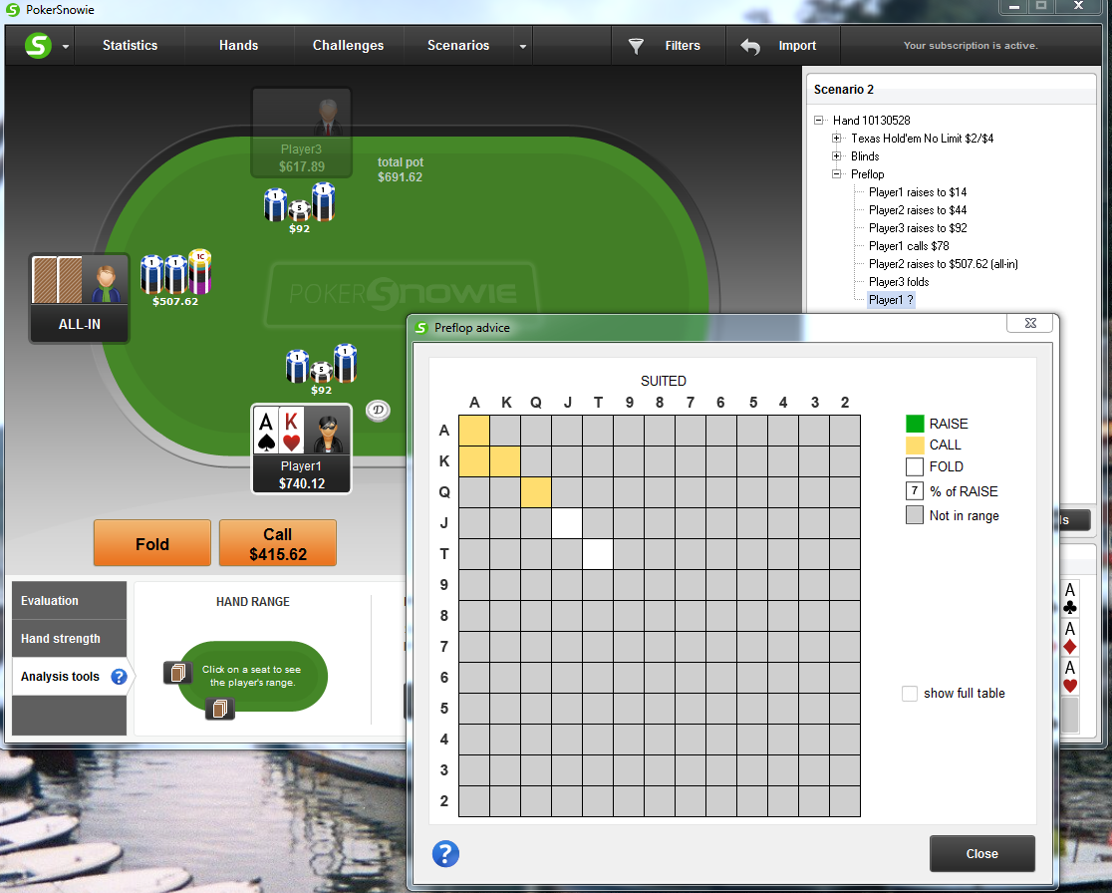This screenshot has width=1112, height=893.
Task: Click the 'Your subscription is active.' text
Action: point(971,46)
